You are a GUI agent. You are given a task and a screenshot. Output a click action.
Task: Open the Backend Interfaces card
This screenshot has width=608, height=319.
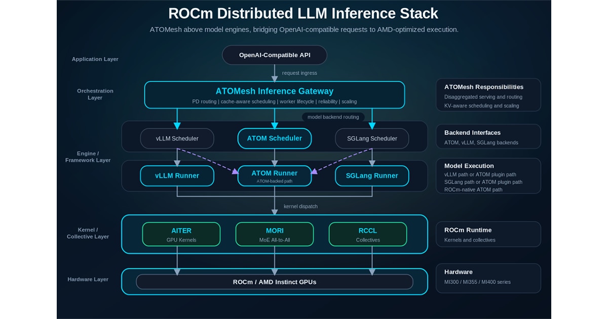point(488,136)
